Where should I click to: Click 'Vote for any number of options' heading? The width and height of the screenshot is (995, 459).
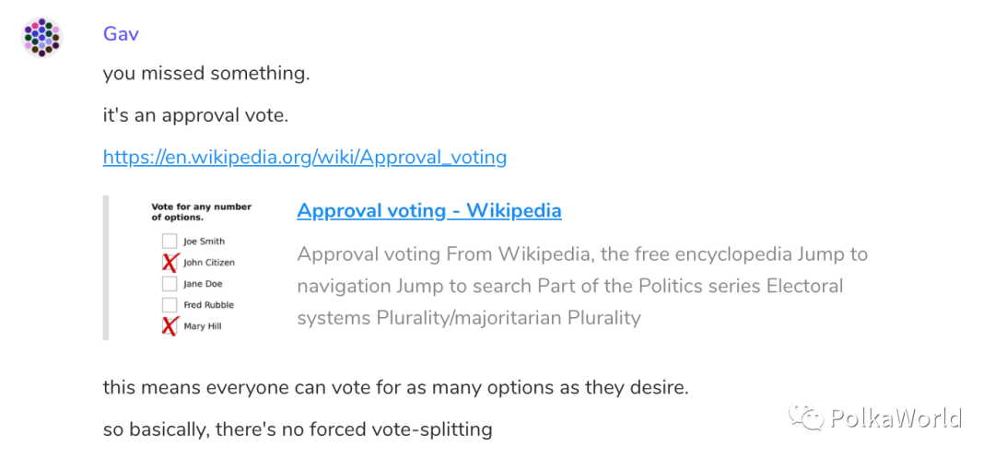pyautogui.click(x=201, y=212)
